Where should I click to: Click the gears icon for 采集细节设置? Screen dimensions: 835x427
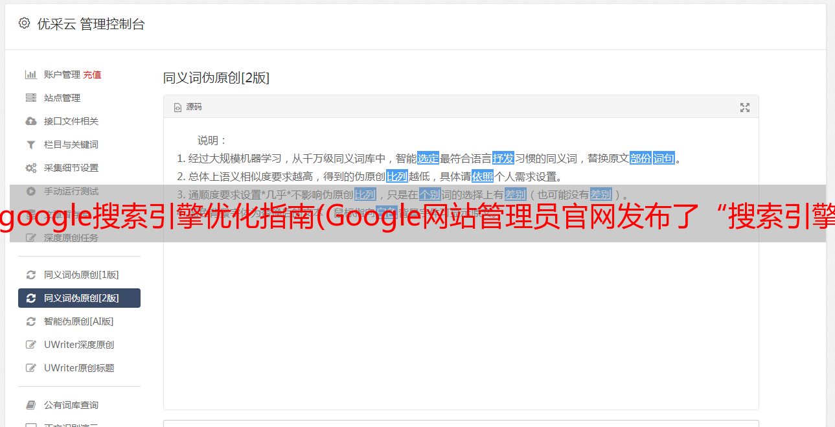(x=30, y=168)
